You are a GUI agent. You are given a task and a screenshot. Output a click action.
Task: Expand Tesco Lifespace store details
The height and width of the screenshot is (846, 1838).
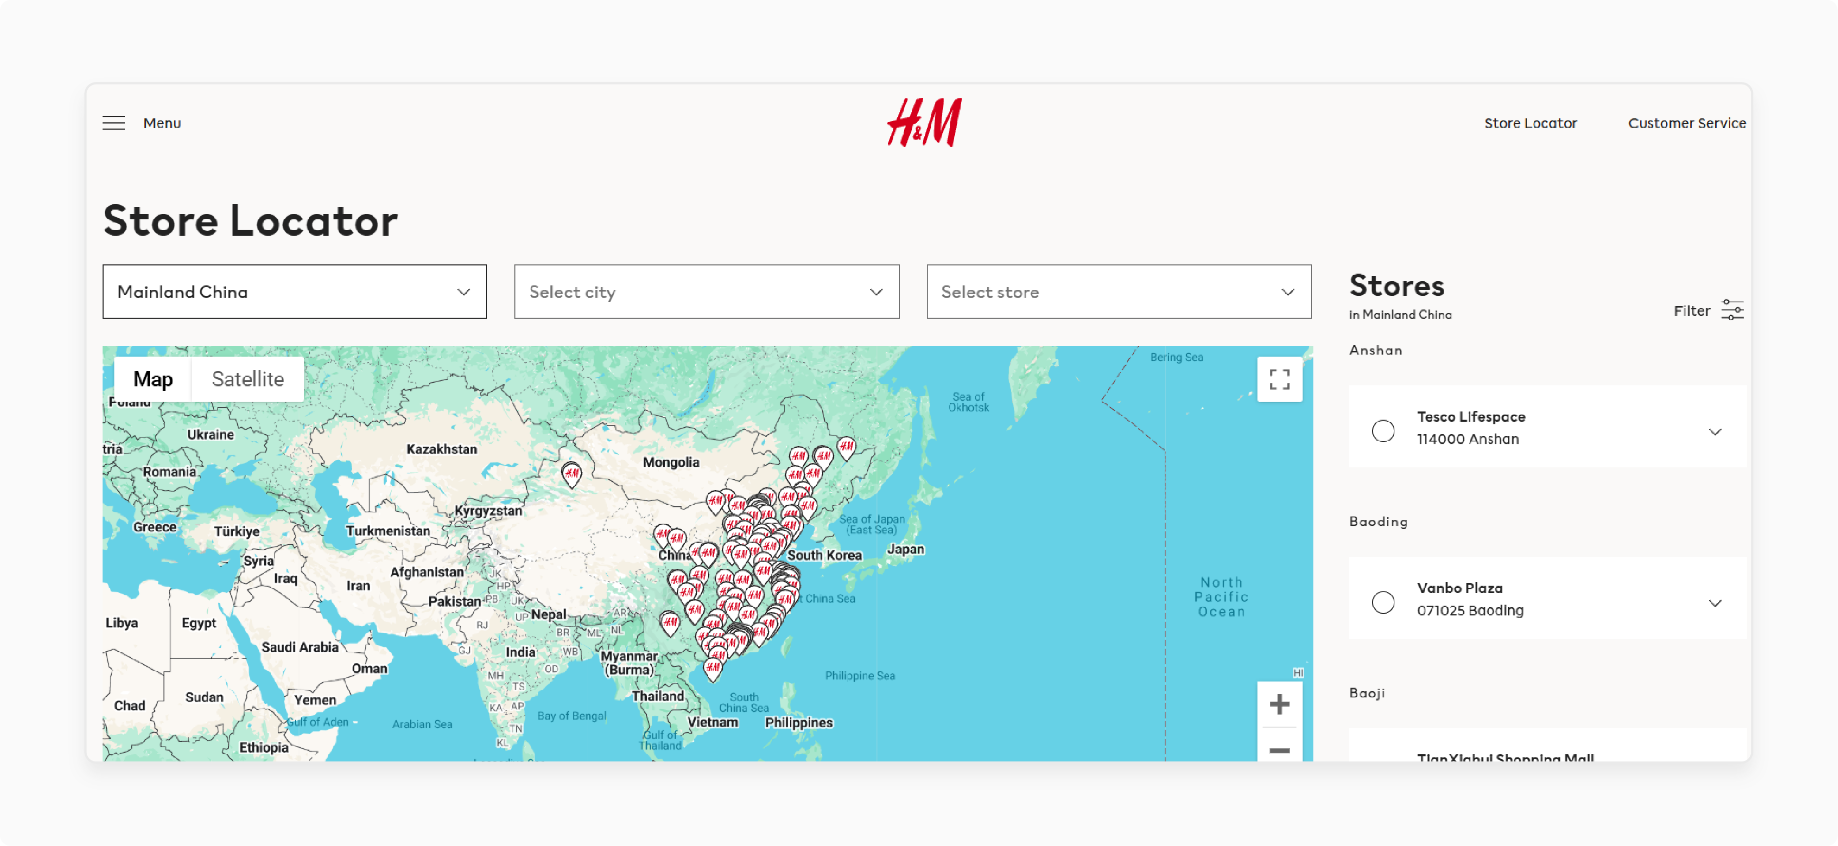[1715, 431]
